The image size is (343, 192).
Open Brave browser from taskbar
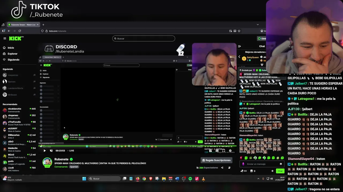pyautogui.click(x=151, y=179)
